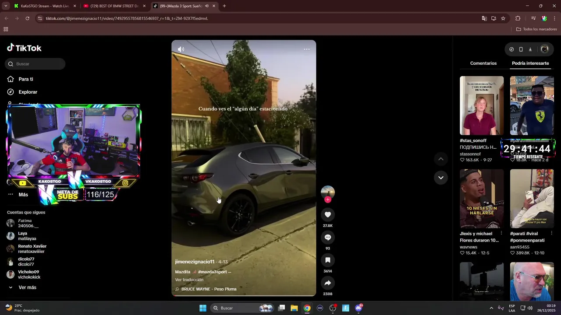Screen dimensions: 561x315
Task: Open Chrome tab search dropdown arrow
Action: pos(6,6)
